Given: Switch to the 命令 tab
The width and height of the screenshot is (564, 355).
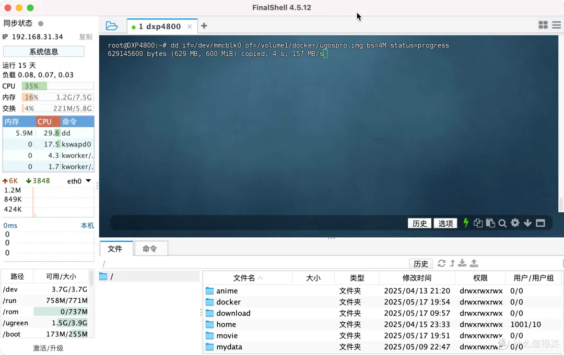Looking at the screenshot, I should [150, 249].
